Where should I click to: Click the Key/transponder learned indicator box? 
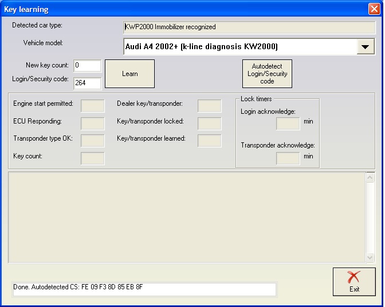coord(210,141)
